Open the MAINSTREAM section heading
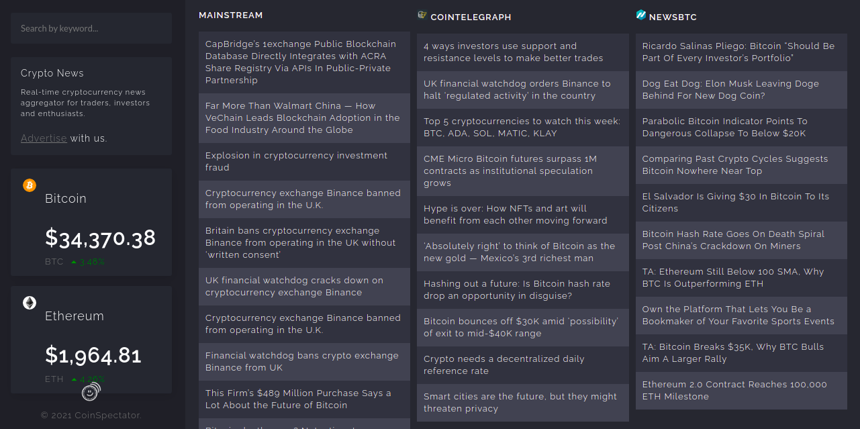860x429 pixels. 231,15
